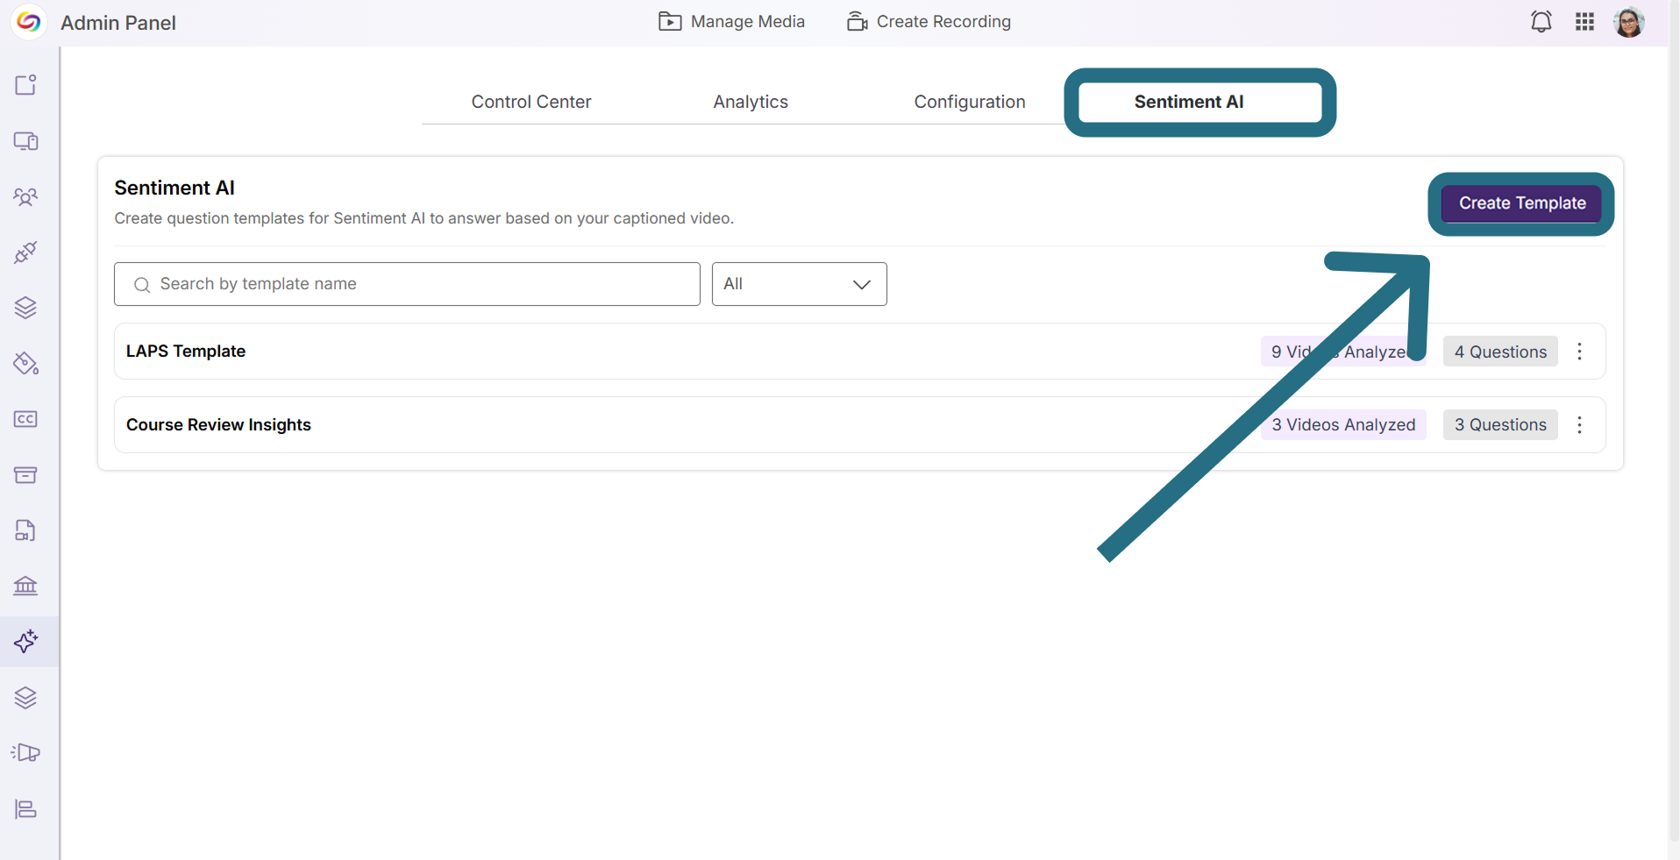The height and width of the screenshot is (860, 1680).
Task: Open the Manage Media link
Action: pyautogui.click(x=731, y=22)
